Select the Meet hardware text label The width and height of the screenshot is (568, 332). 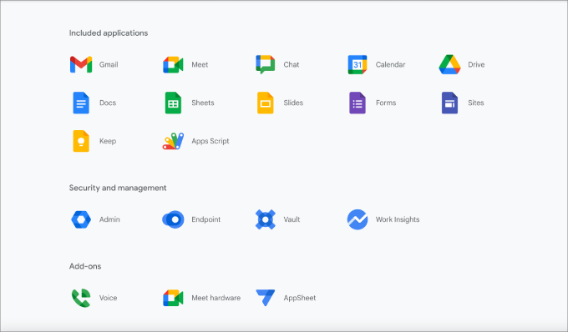point(216,298)
